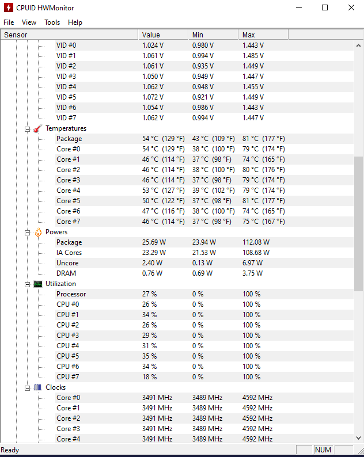Click the green graph Utilization icon

pos(38,284)
